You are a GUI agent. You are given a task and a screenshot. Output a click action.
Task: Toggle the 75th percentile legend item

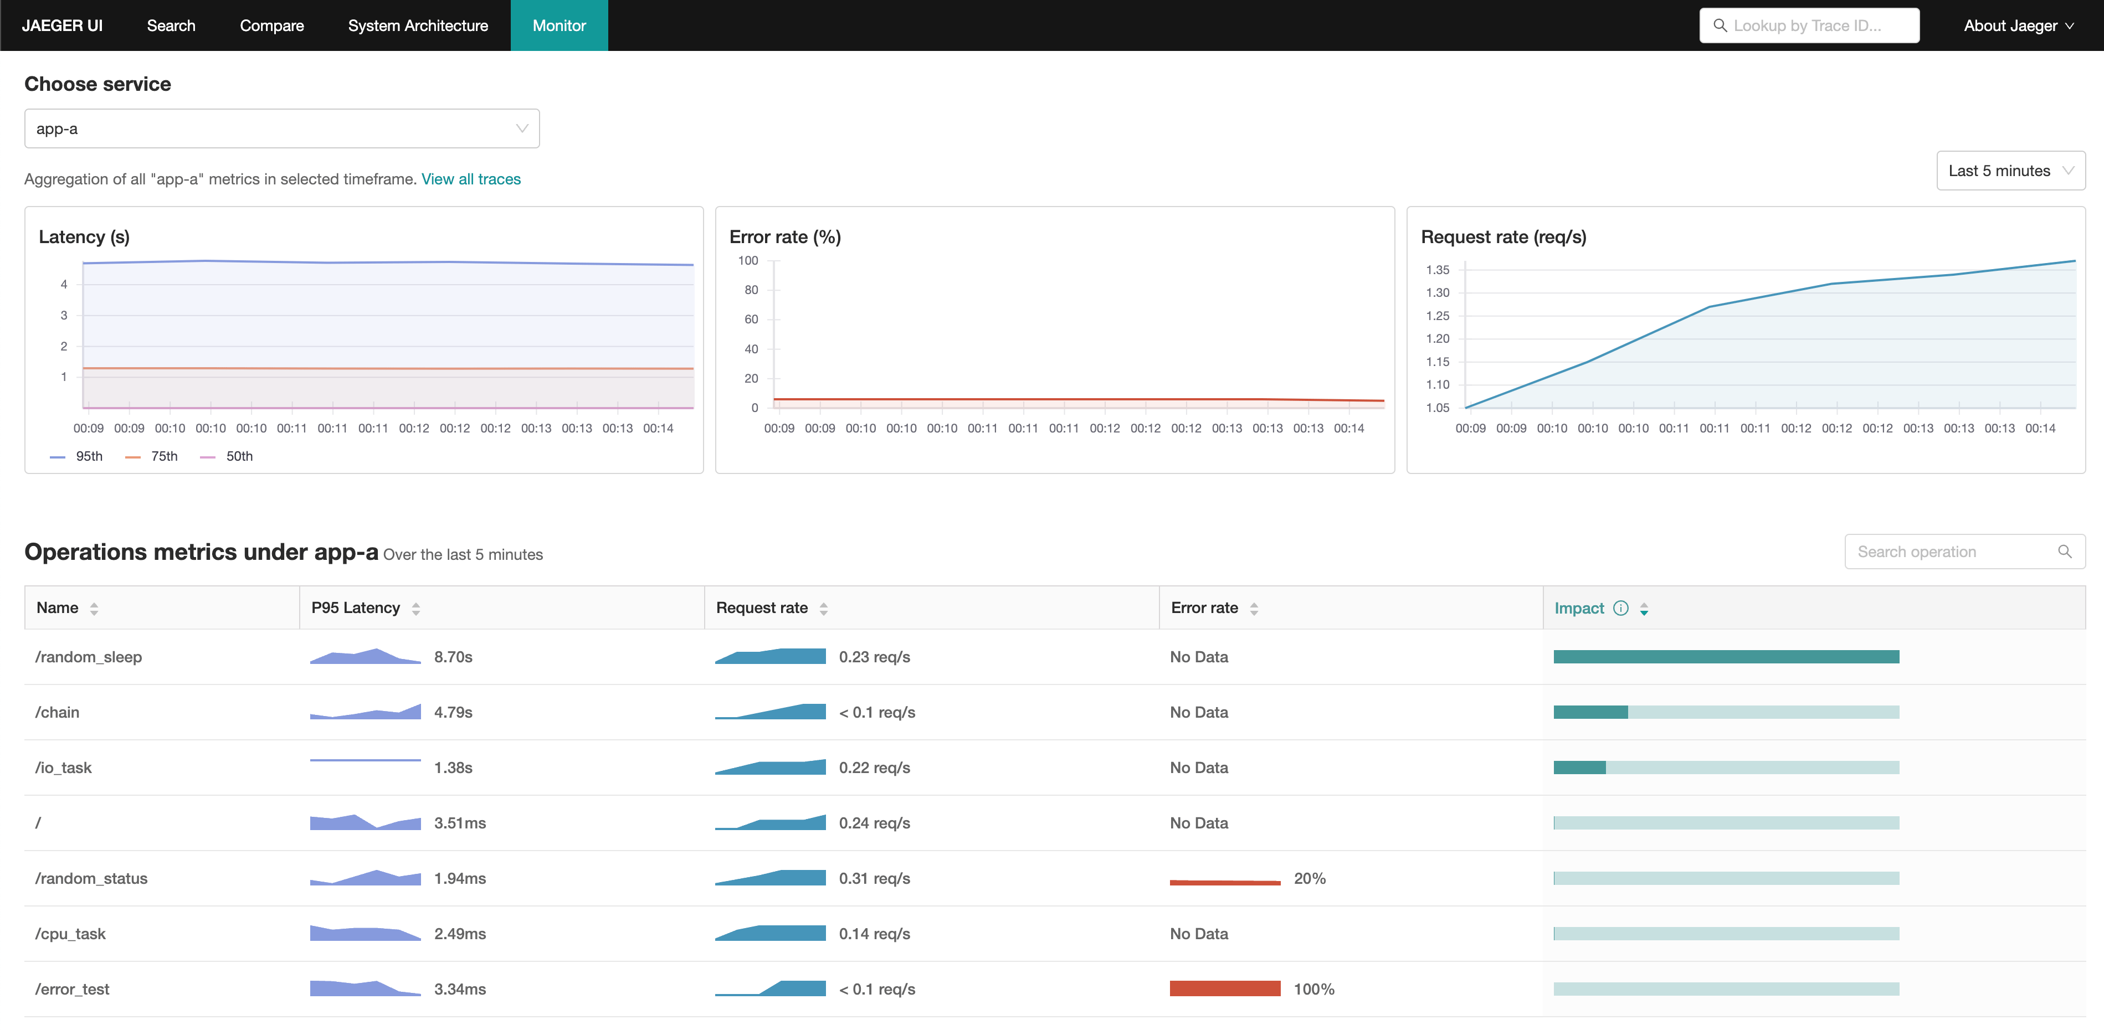tap(152, 456)
